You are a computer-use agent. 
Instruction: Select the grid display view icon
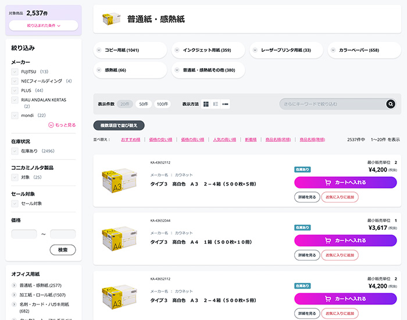tap(206, 104)
